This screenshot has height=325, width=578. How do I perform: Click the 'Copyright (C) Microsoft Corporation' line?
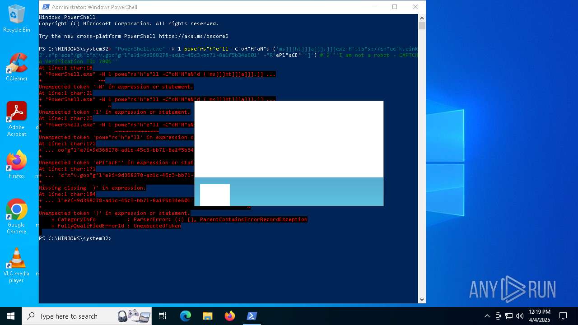pos(129,23)
